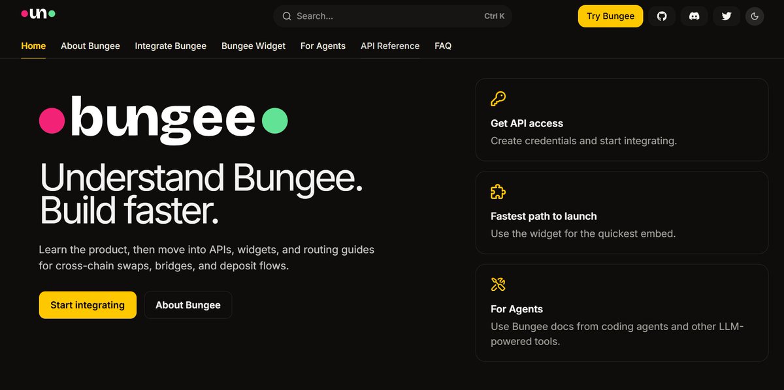Click the tools icon on For Agents card
The height and width of the screenshot is (390, 784).
(498, 284)
